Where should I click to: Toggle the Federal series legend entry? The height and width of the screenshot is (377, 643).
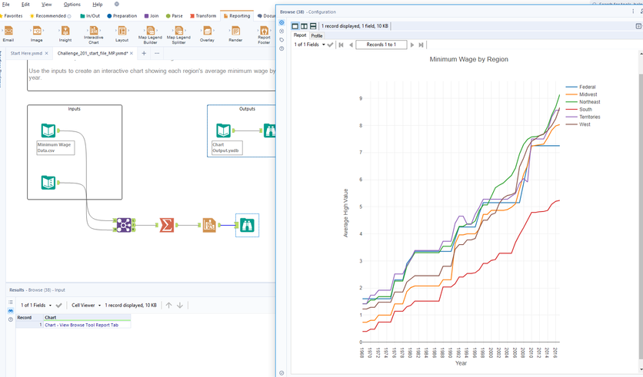tap(587, 88)
